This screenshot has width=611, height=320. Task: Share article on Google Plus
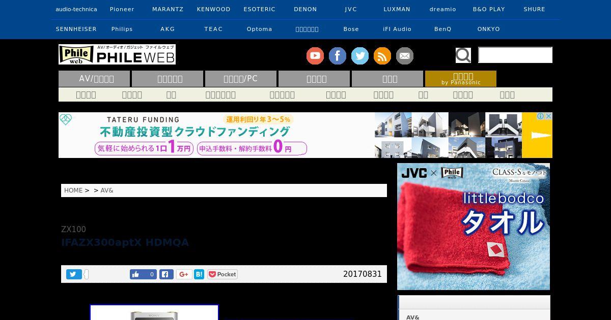(184, 274)
